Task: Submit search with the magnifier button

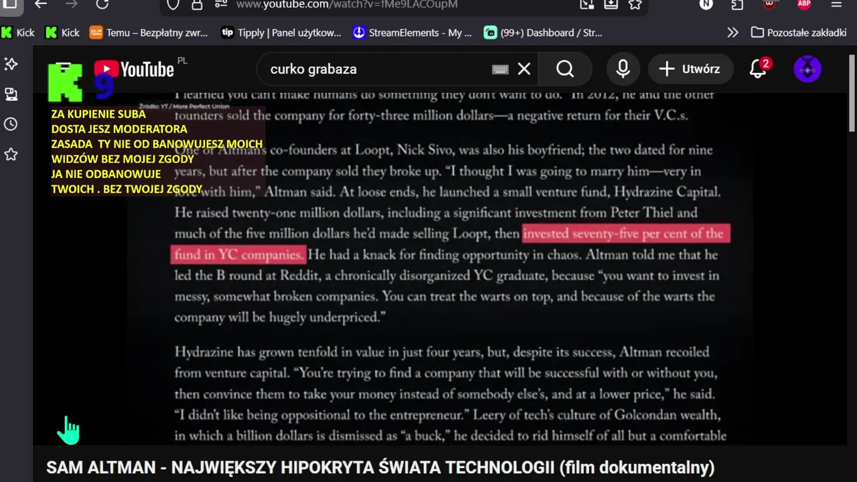Action: click(x=565, y=69)
